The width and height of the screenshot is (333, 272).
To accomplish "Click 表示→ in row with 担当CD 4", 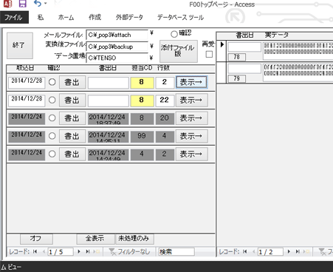I will click(x=191, y=154).
